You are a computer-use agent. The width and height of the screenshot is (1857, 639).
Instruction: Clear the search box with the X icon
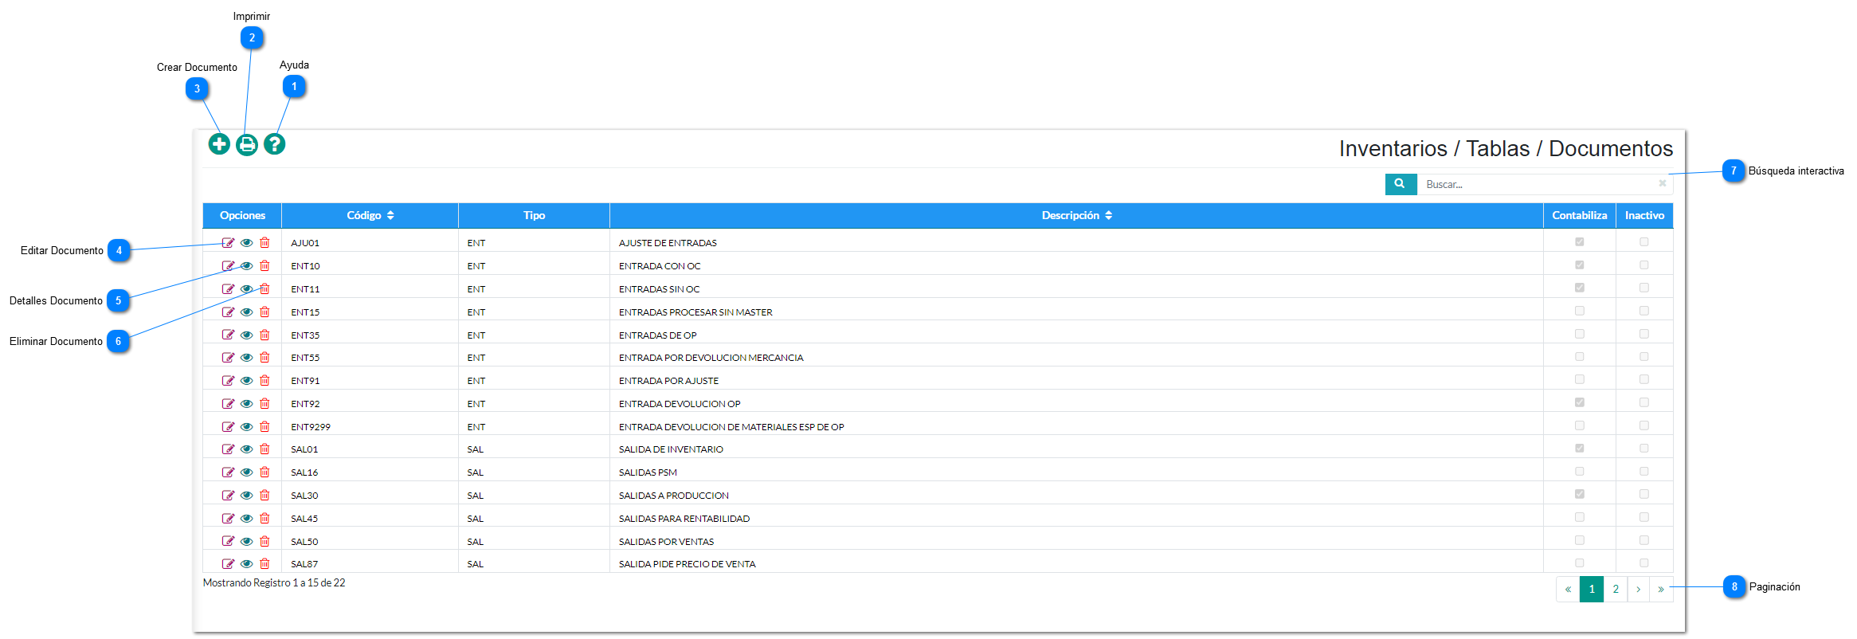point(1663,183)
